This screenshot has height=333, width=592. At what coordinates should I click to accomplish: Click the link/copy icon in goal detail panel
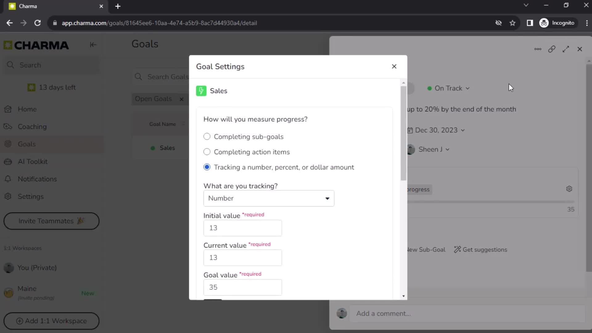552,49
